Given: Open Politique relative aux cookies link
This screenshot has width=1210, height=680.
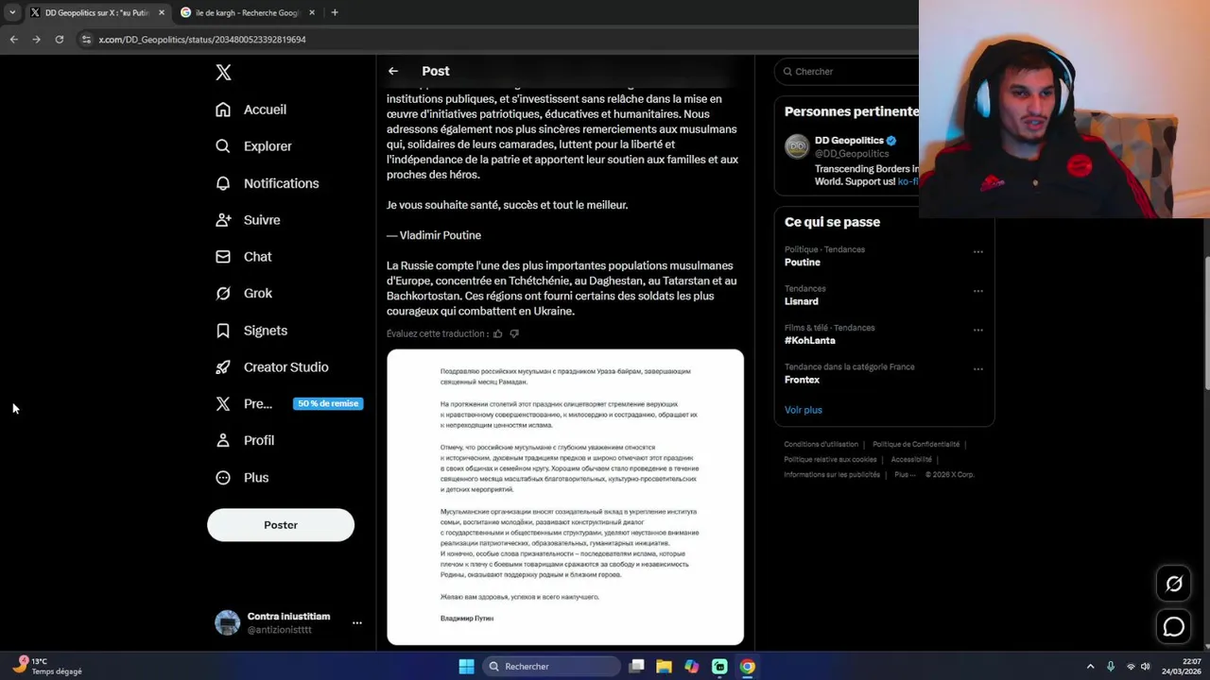Looking at the screenshot, I should coord(832,459).
